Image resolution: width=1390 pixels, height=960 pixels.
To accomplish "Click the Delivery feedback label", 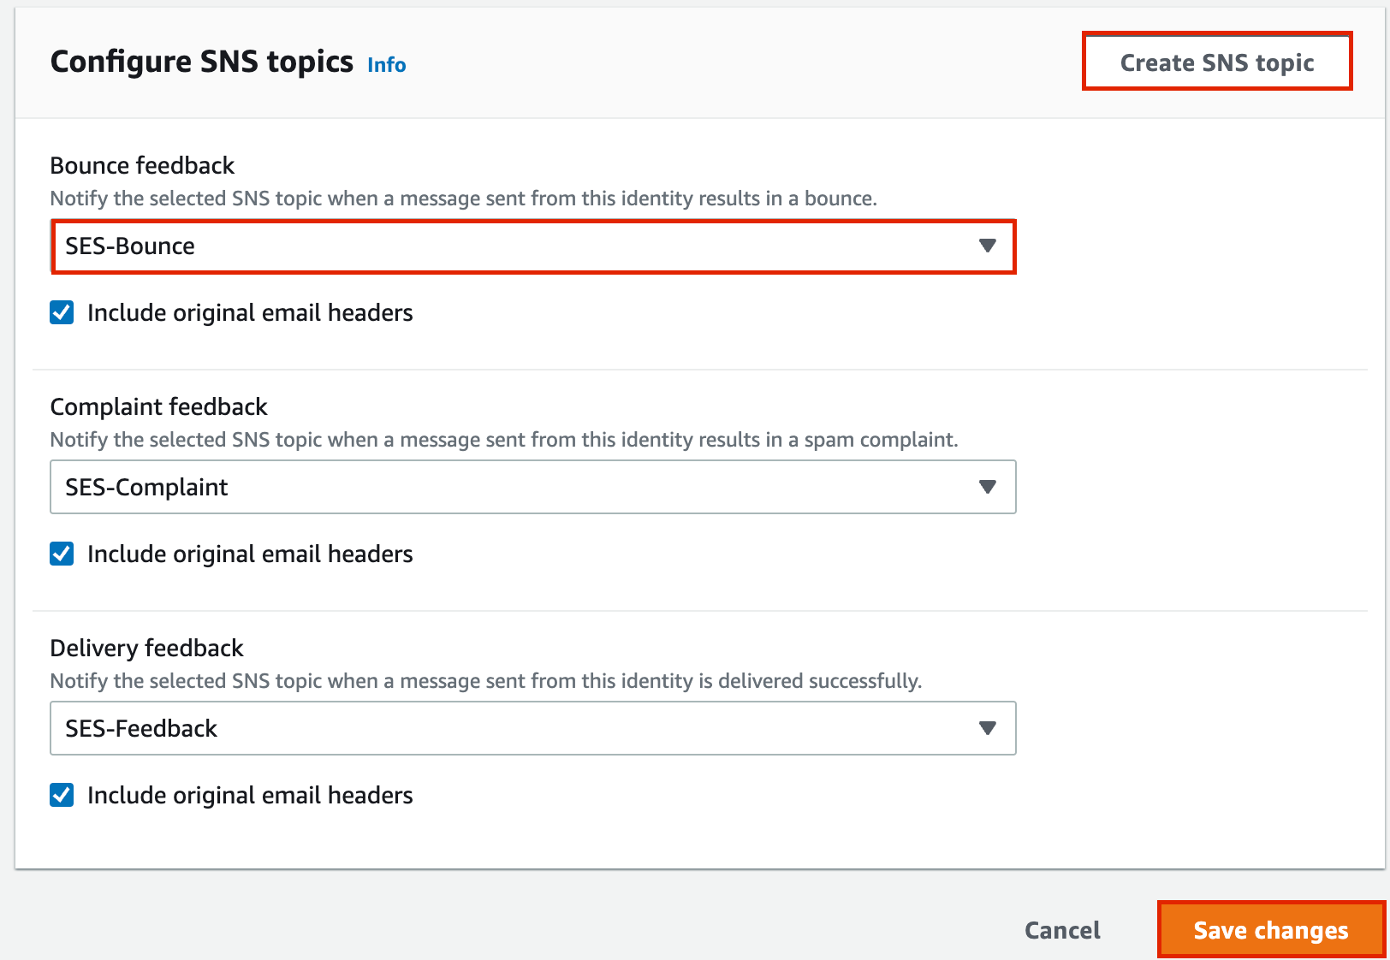I will 146,648.
